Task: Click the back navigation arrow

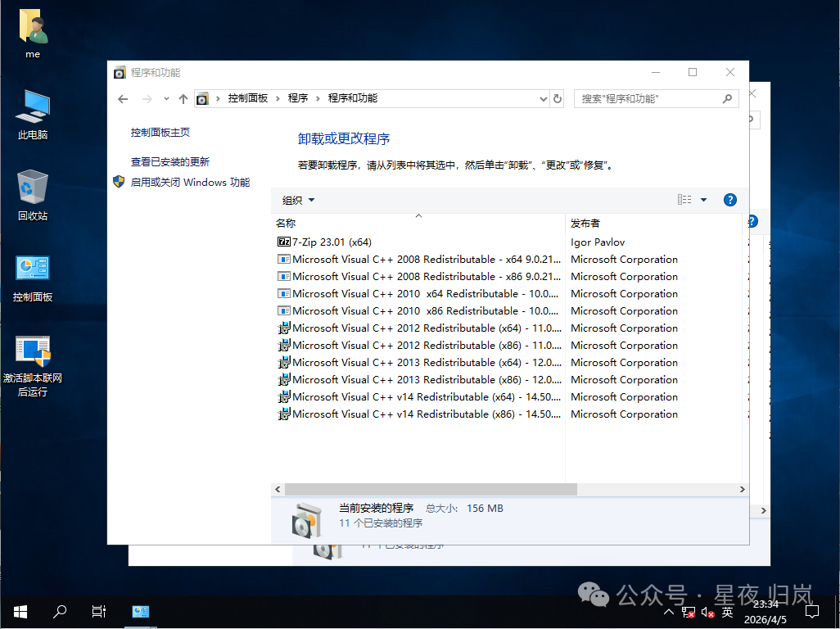Action: [x=123, y=98]
